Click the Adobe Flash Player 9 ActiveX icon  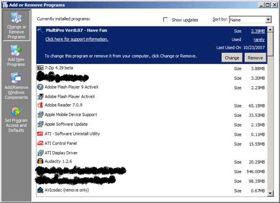pyautogui.click(x=40, y=87)
